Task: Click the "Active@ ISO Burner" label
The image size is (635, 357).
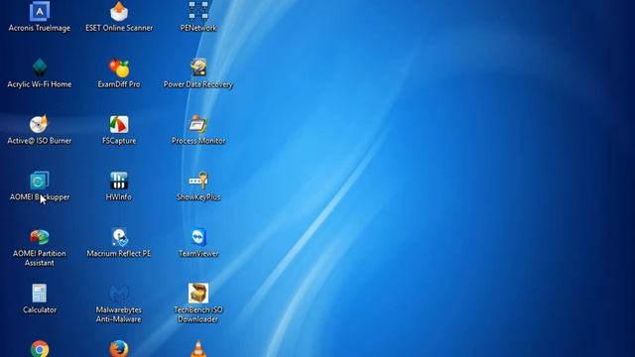Action: 40,141
